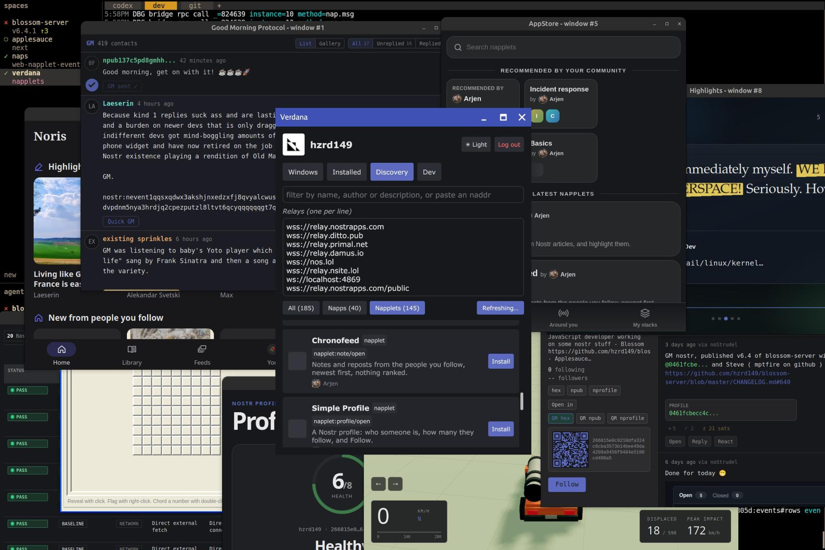
Task: Switch to the git terminal tab
Action: click(x=195, y=6)
